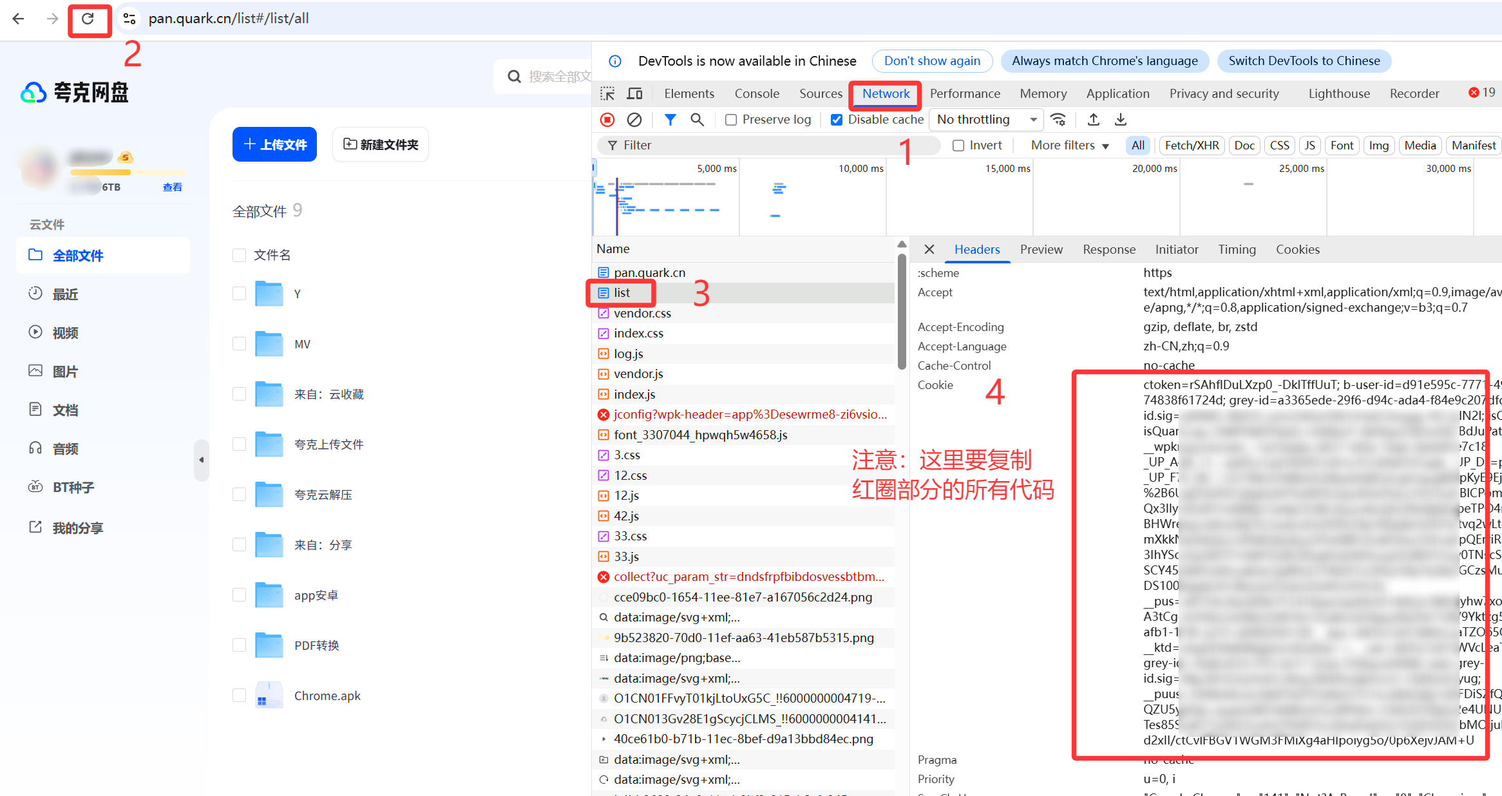Enable the Preserve log checkbox
Screen dimensions: 1502x796
point(731,120)
